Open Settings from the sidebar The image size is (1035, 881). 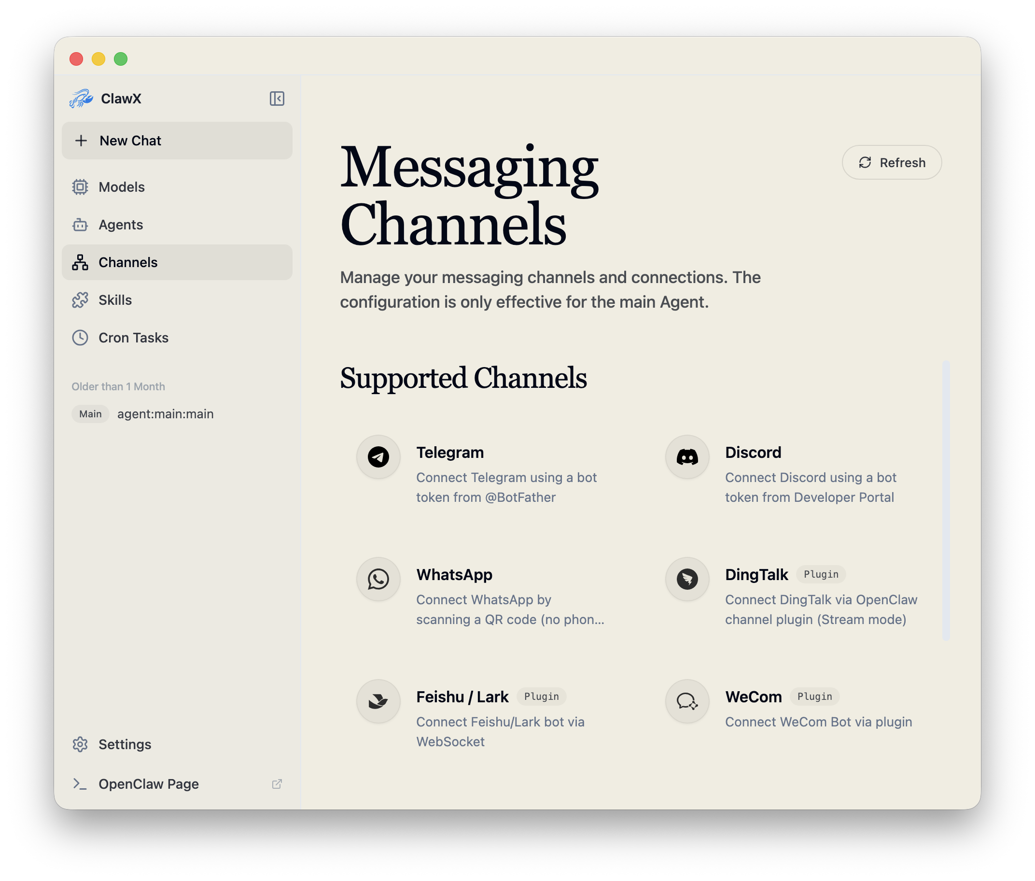tap(125, 744)
